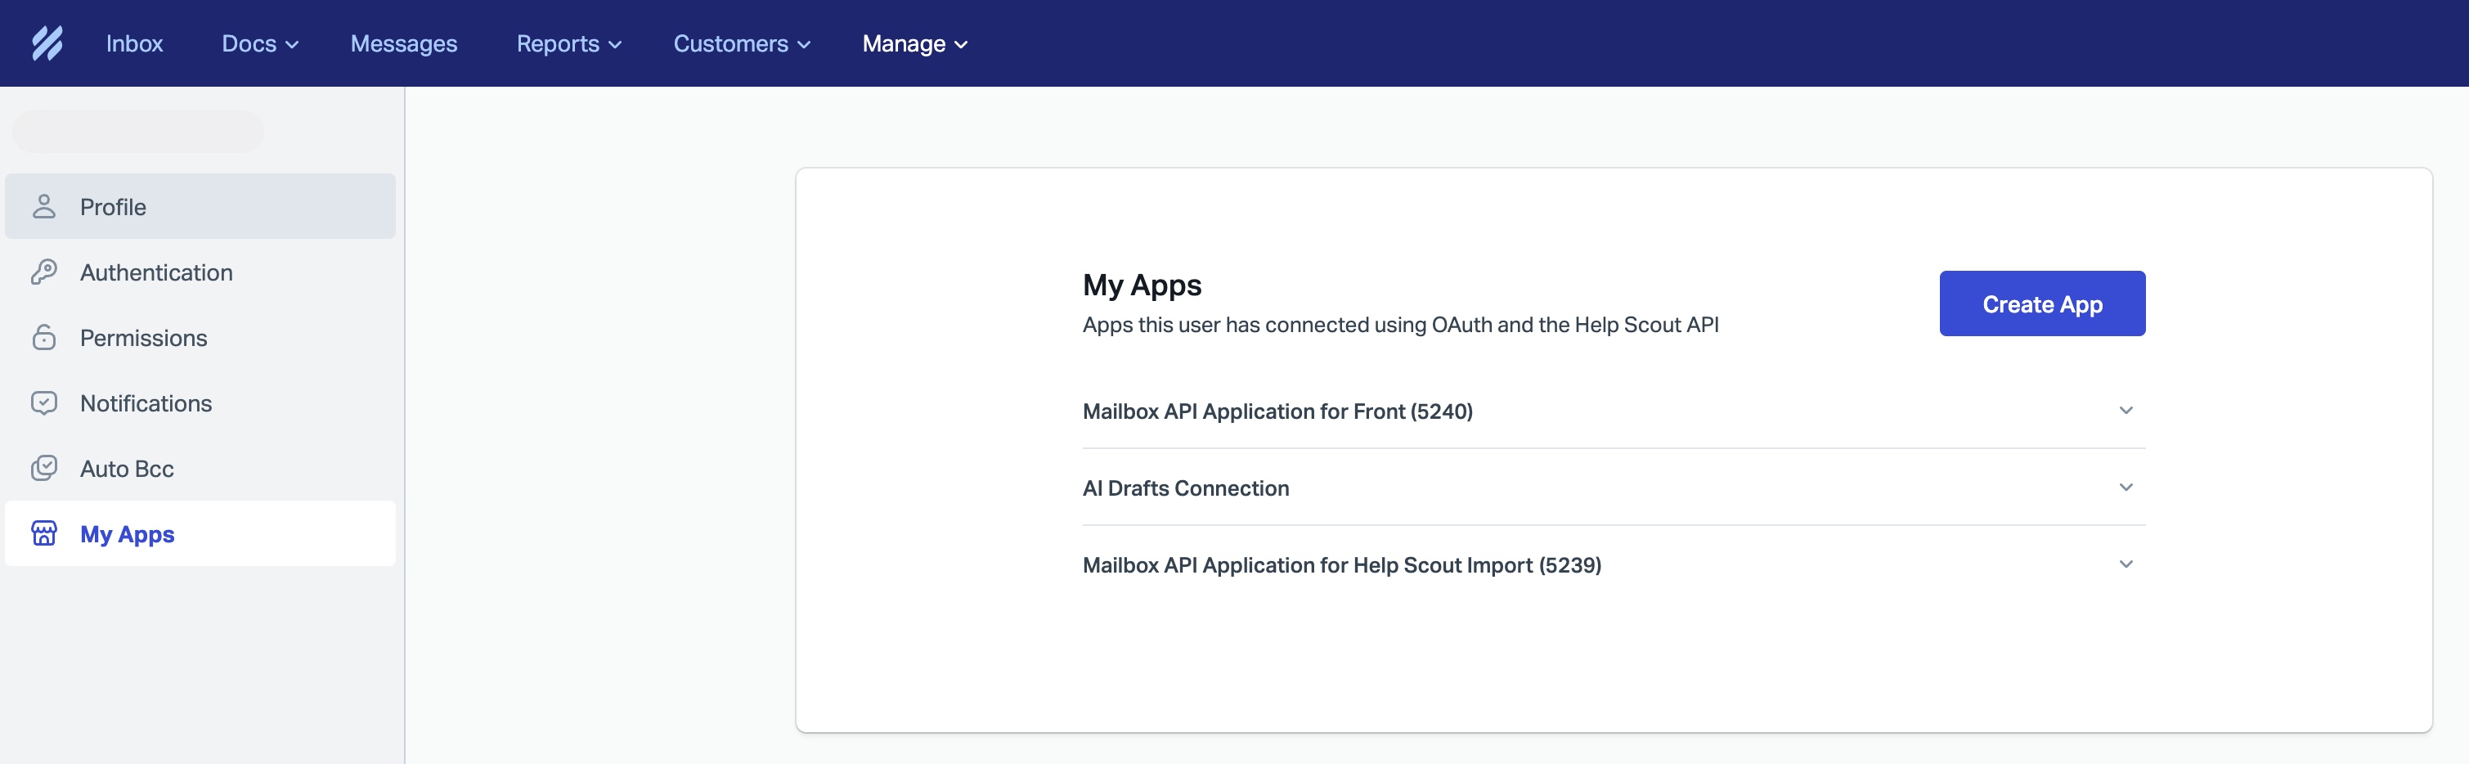Click the user name placeholder in sidebar

click(138, 132)
